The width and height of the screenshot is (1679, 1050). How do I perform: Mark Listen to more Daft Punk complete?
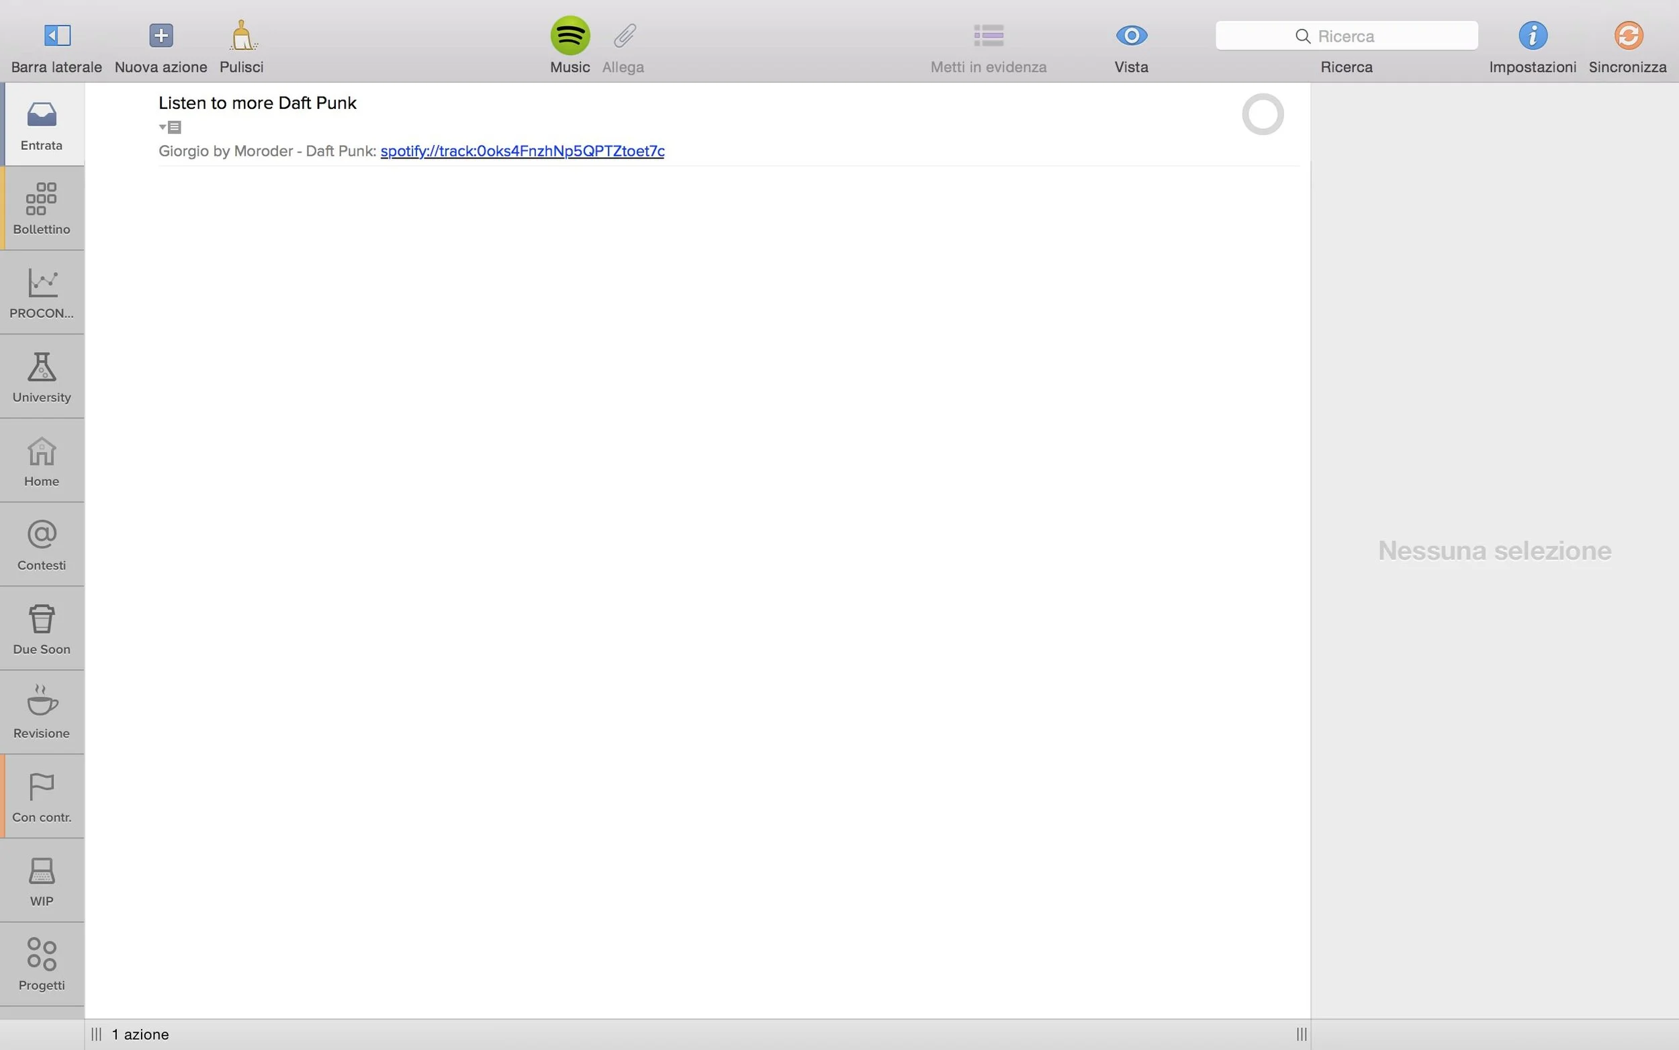[1263, 114]
